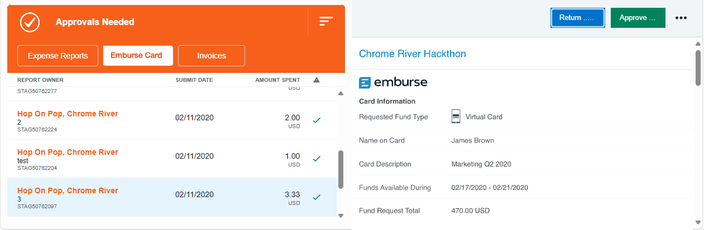Click the Approvals Needed checkmark circle icon
This screenshot has height=230, width=704.
click(29, 22)
